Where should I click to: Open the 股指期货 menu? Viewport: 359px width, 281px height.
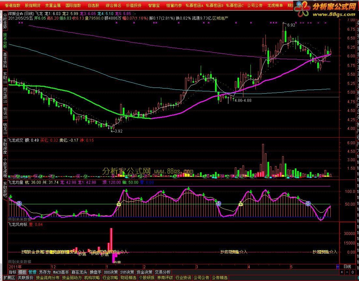tap(33, 5)
